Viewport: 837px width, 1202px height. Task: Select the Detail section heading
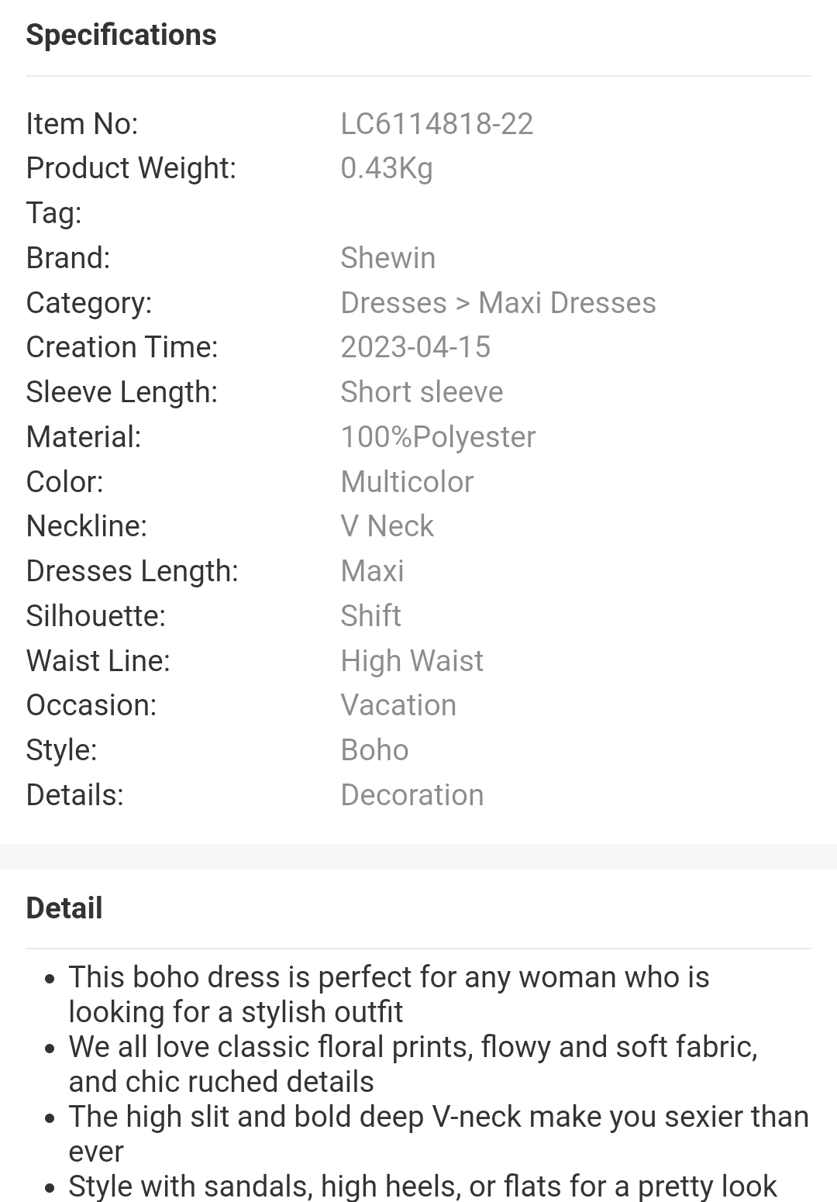coord(64,908)
